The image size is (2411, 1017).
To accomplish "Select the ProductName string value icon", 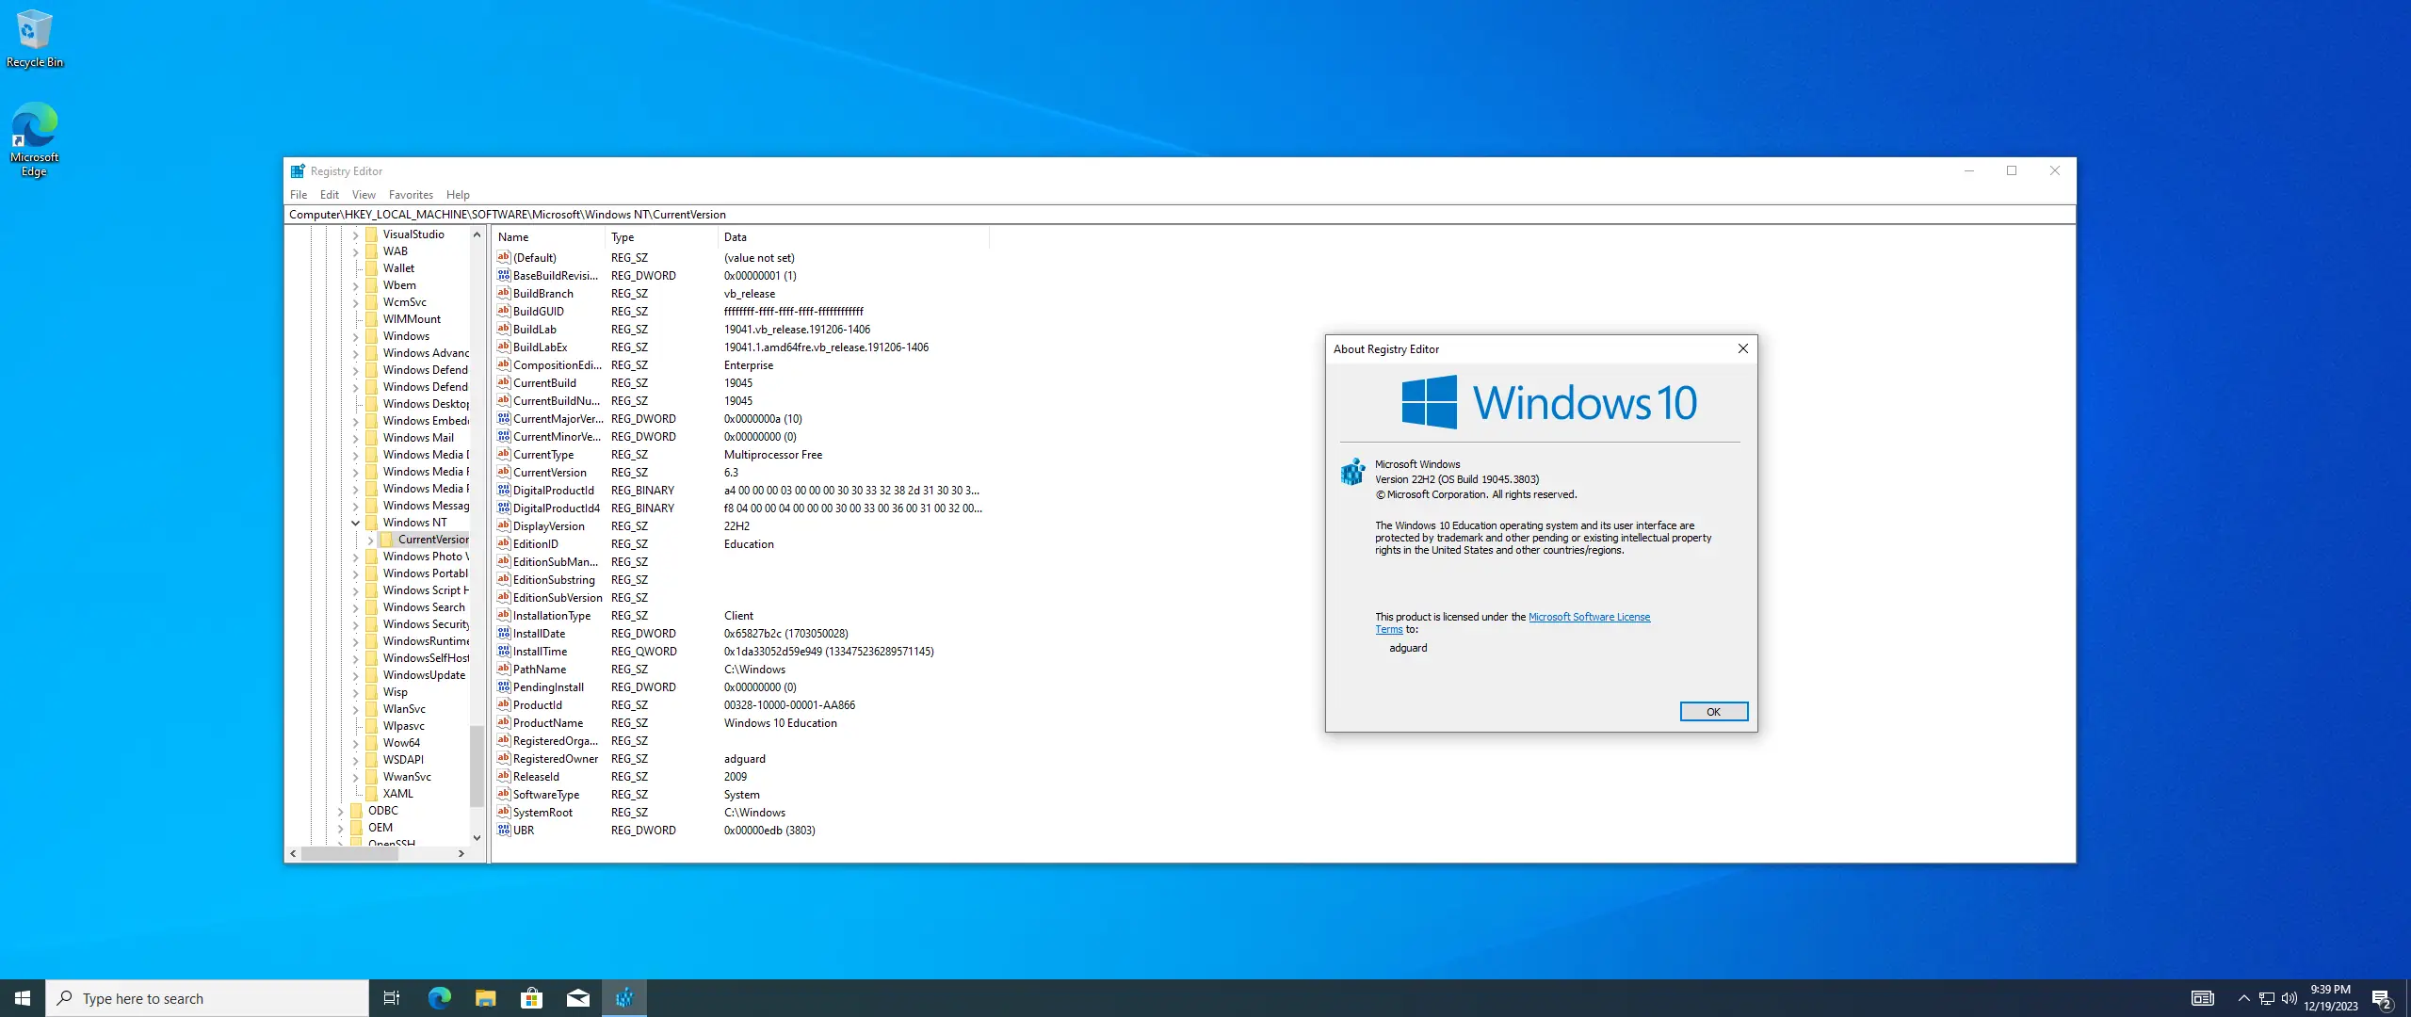I will pyautogui.click(x=504, y=723).
